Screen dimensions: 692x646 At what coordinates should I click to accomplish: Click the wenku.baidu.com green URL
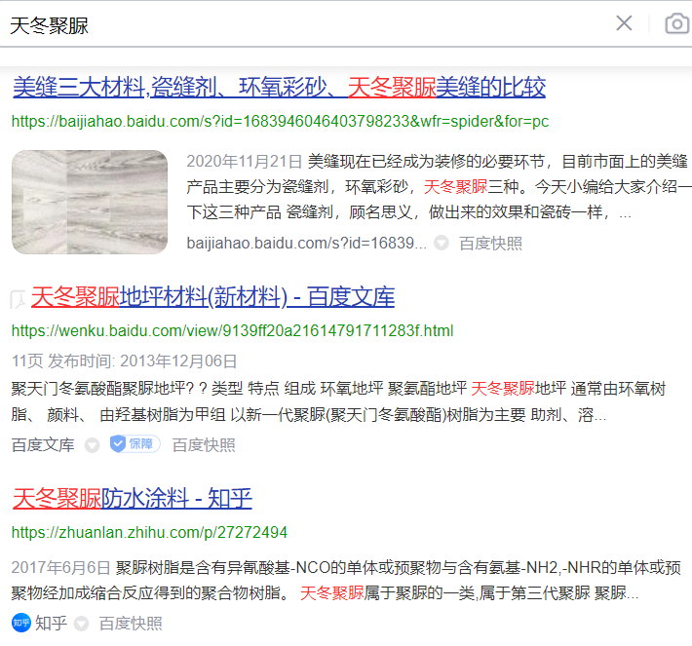[x=232, y=331]
